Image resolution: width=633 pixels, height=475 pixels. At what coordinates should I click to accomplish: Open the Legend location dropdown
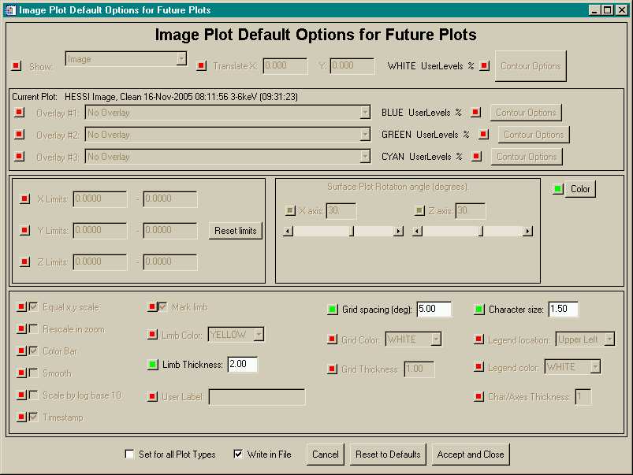(608, 340)
